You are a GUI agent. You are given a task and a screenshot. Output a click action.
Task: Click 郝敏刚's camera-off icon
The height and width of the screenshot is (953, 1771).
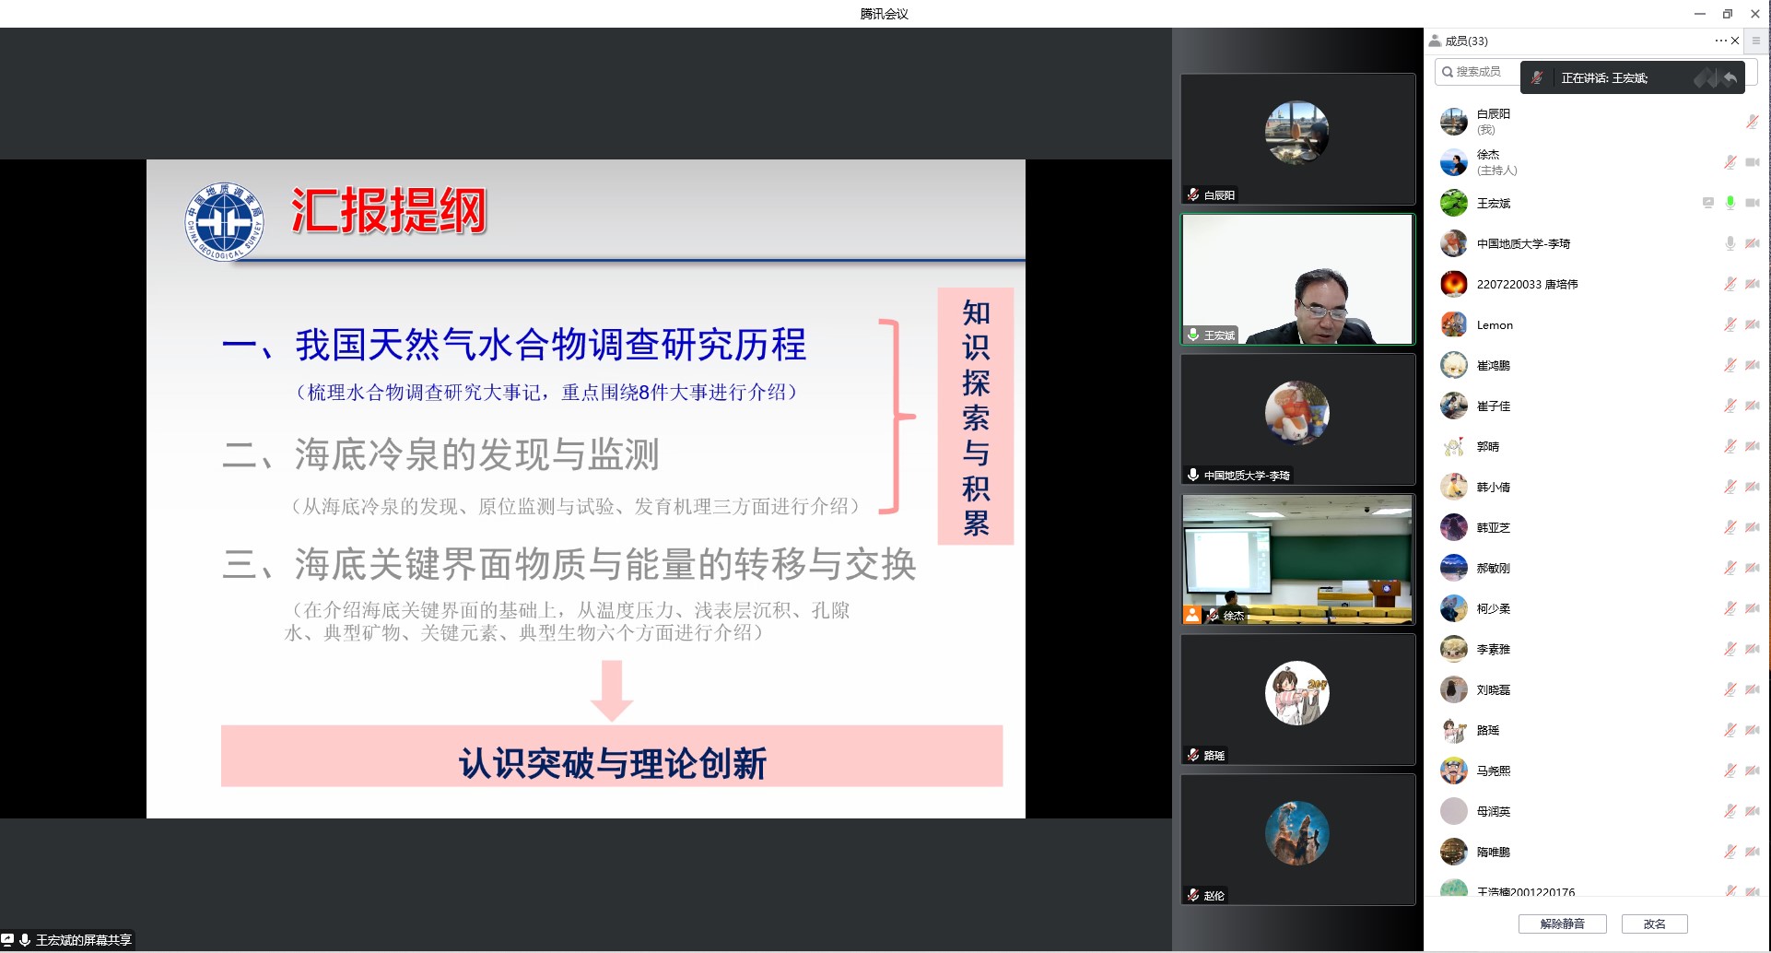point(1753,568)
